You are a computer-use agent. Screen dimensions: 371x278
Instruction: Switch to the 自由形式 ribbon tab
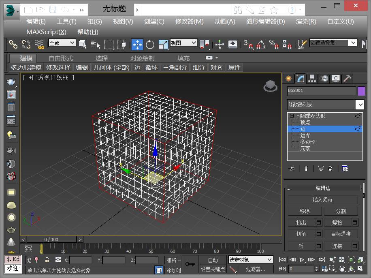pos(61,58)
